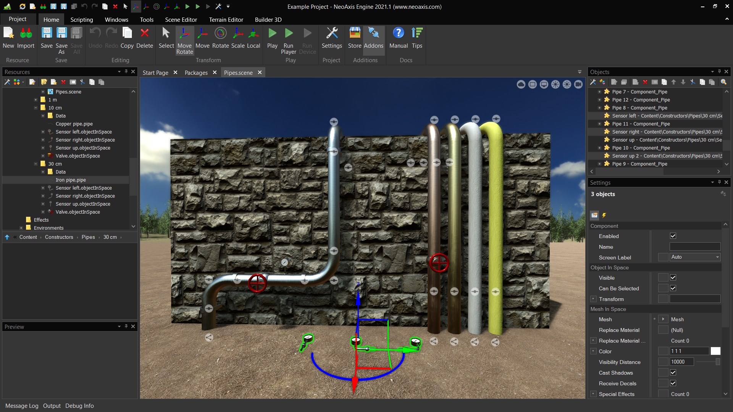The height and width of the screenshot is (412, 733).
Task: Open the Message Log panel
Action: coord(22,406)
